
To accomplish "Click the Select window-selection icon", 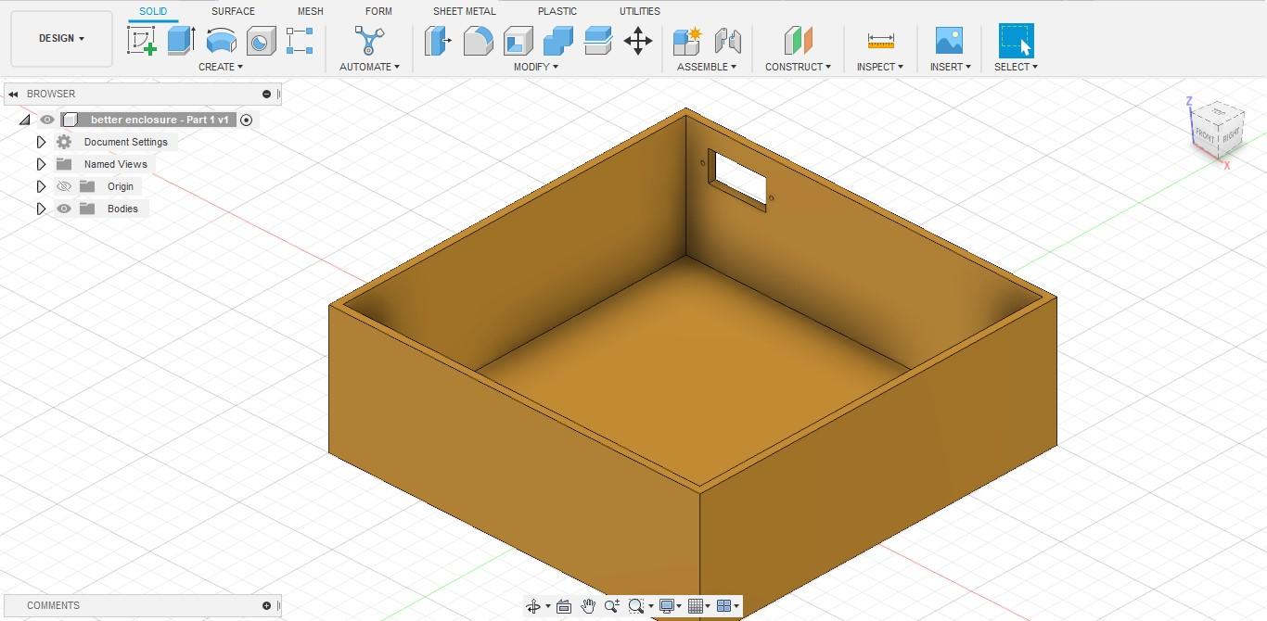I will point(1016,41).
